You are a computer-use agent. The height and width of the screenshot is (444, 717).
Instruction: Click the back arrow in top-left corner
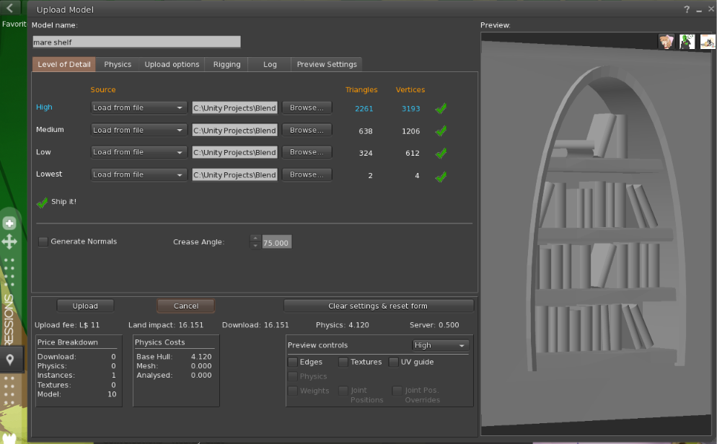(x=9, y=7)
